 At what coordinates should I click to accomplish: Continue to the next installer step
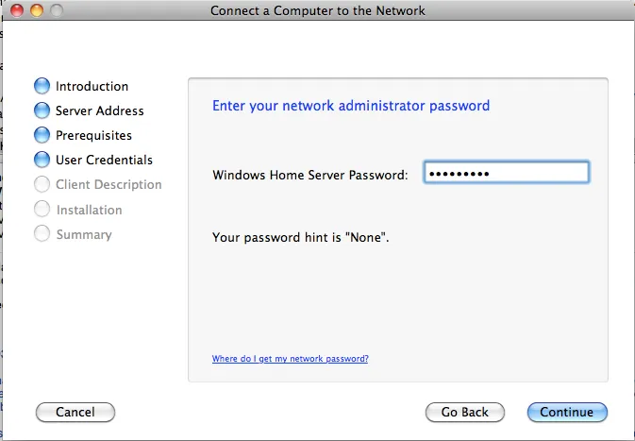(567, 413)
